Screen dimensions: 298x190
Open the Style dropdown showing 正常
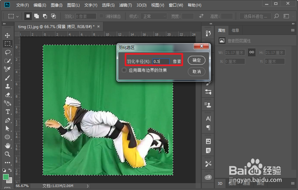[154, 16]
